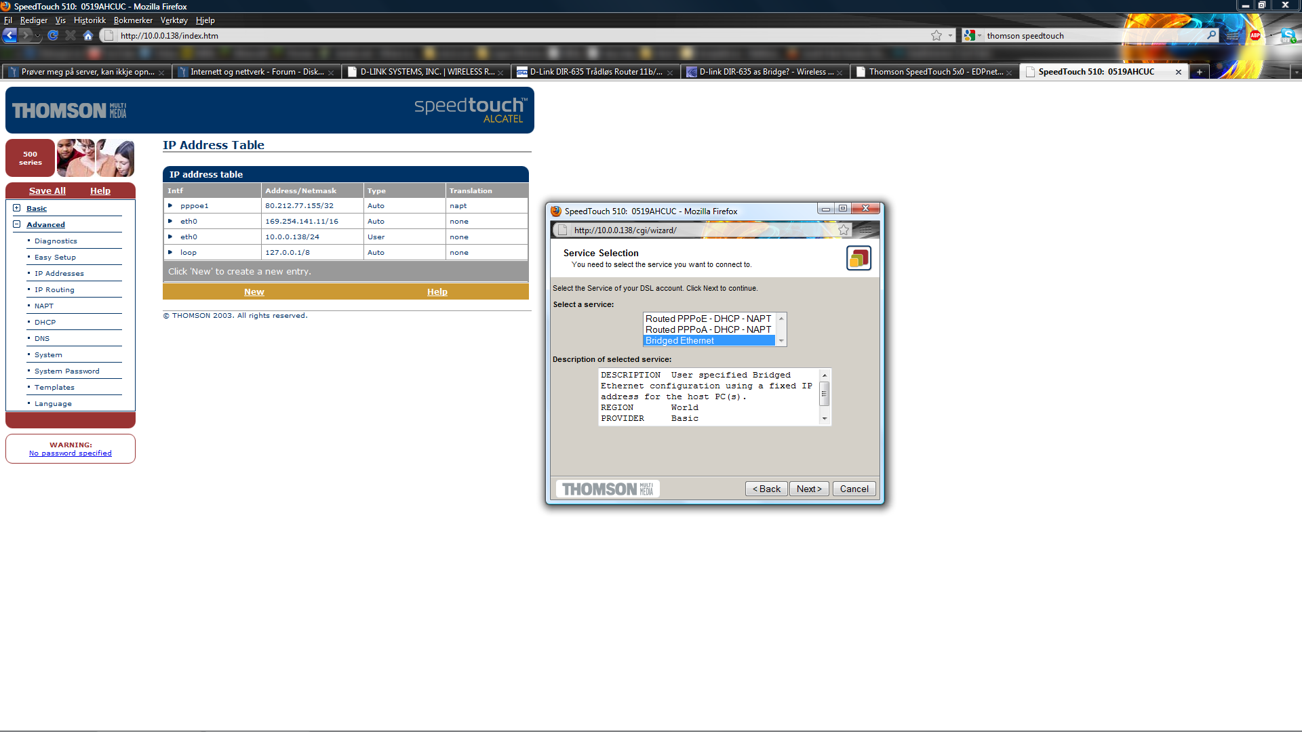The height and width of the screenshot is (732, 1302).
Task: Switch to 'D-link DIR-635 as Bridge?' tab
Action: click(765, 72)
